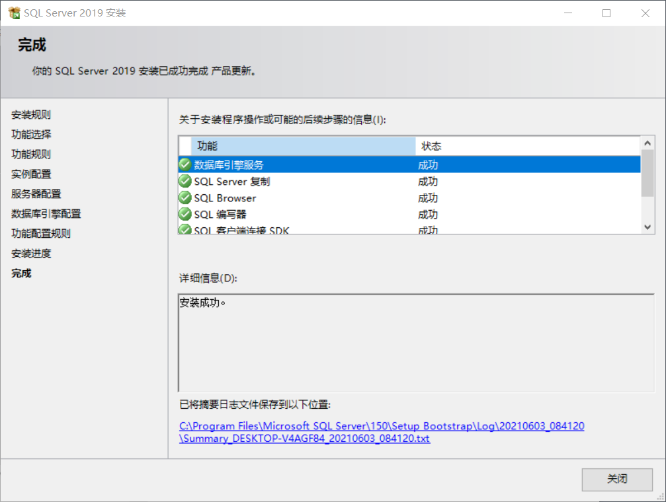666x502 pixels.
Task: Select the SQL 编写器 row
Action: (x=409, y=214)
